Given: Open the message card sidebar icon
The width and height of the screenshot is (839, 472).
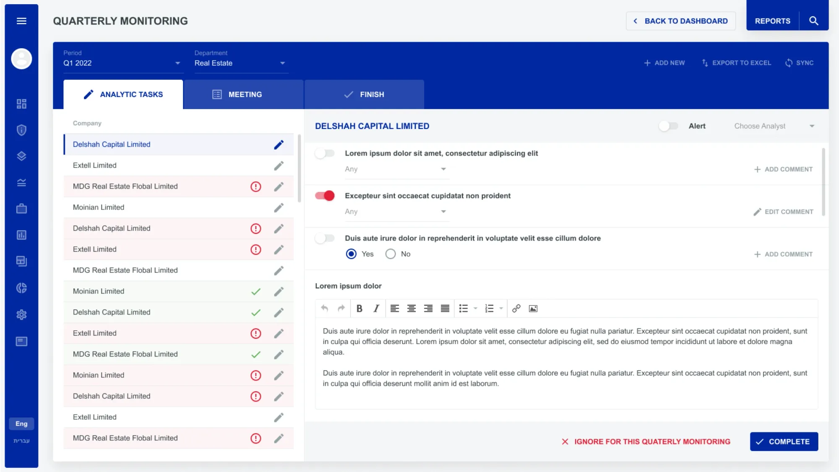Looking at the screenshot, I should click(x=21, y=341).
